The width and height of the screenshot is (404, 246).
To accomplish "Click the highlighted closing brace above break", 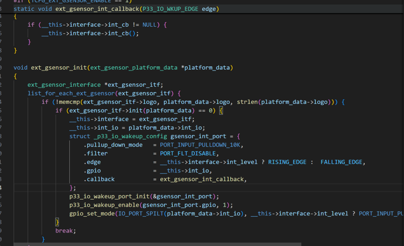I will pyautogui.click(x=57, y=222).
